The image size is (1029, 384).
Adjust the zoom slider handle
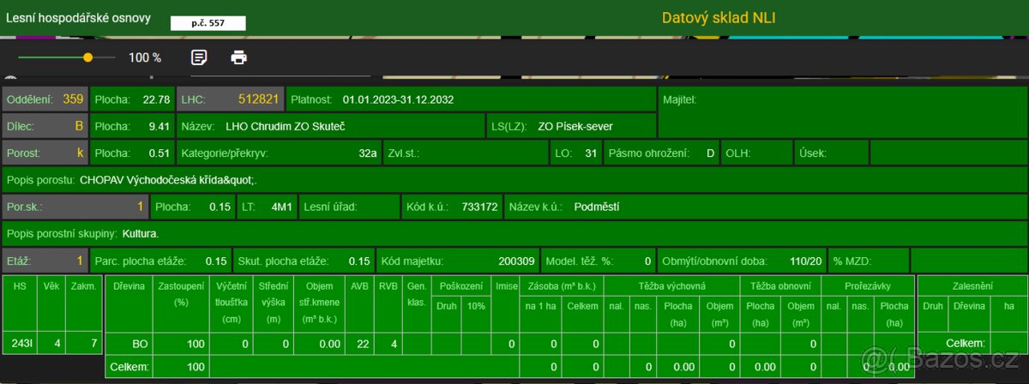click(x=87, y=57)
